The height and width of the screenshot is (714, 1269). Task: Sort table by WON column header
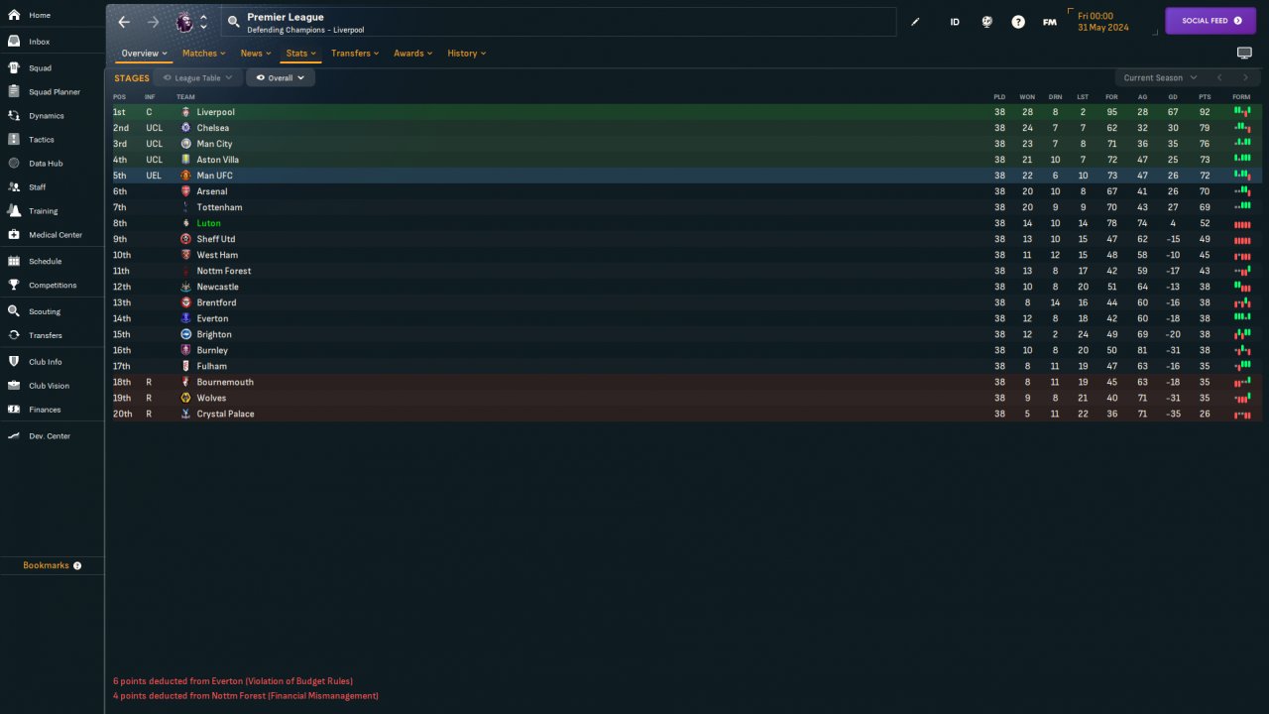[x=1027, y=96]
